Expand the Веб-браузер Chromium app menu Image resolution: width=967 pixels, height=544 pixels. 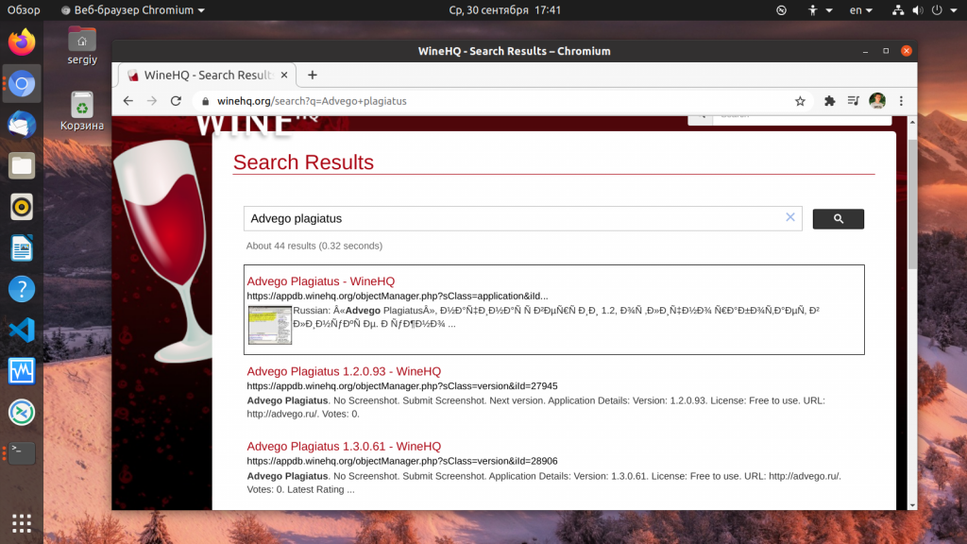[x=133, y=10]
